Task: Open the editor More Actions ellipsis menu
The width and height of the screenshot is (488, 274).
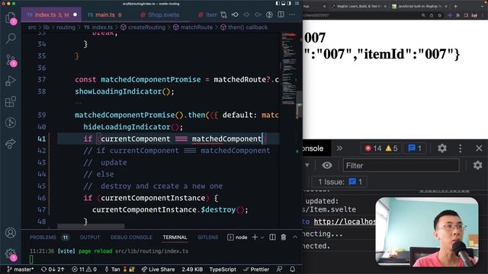Action: [x=292, y=14]
